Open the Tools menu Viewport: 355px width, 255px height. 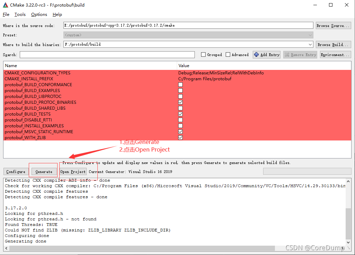20,15
